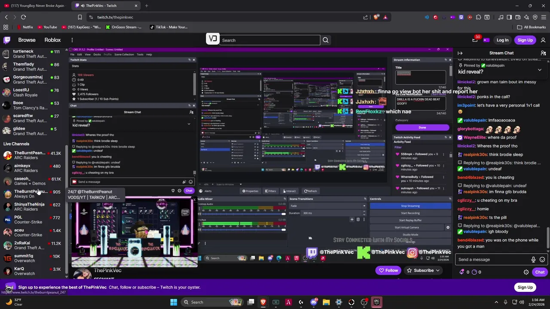The image size is (550, 309).
Task: Open a new browser tab
Action: tap(147, 6)
